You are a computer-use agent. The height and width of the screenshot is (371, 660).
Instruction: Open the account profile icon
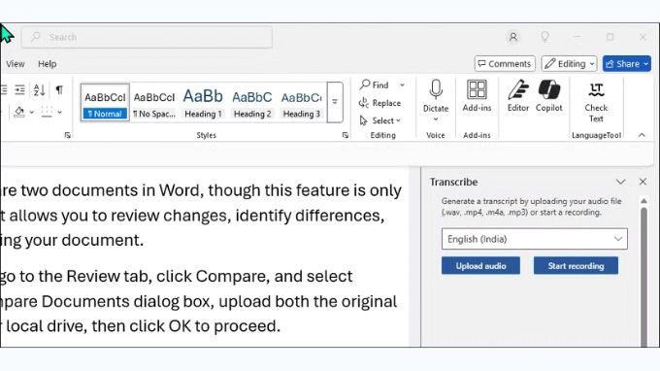click(513, 37)
